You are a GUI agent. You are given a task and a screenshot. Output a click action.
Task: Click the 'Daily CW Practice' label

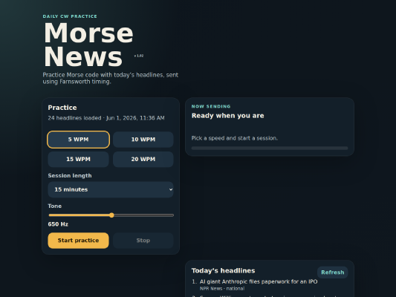(x=70, y=16)
